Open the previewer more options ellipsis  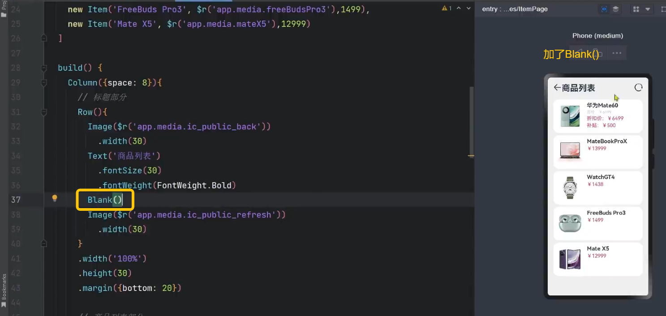[x=617, y=53]
